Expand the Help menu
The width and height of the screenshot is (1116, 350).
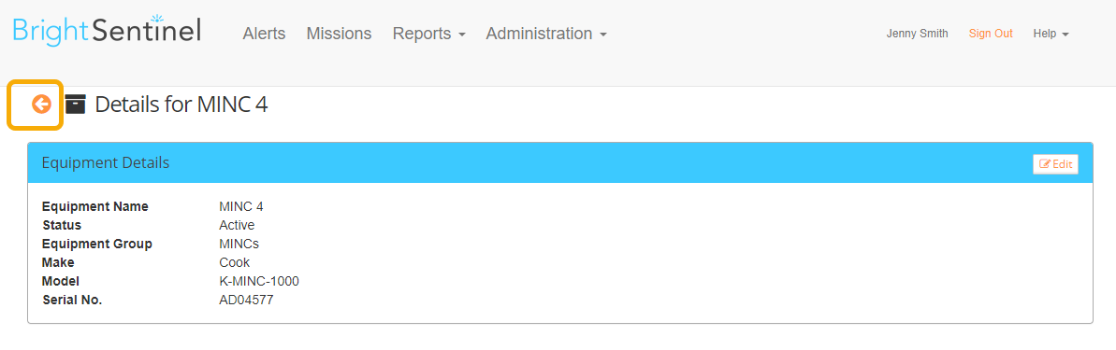point(1051,34)
